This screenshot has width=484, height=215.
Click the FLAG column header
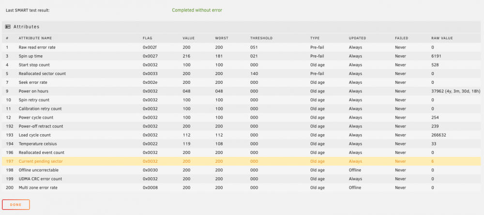pyautogui.click(x=147, y=38)
